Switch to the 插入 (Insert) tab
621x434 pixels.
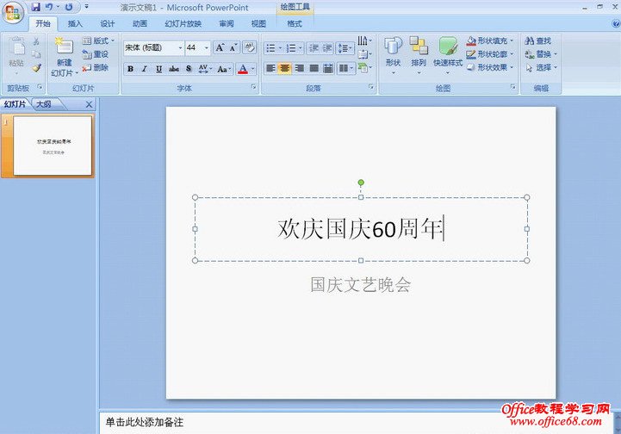(75, 24)
